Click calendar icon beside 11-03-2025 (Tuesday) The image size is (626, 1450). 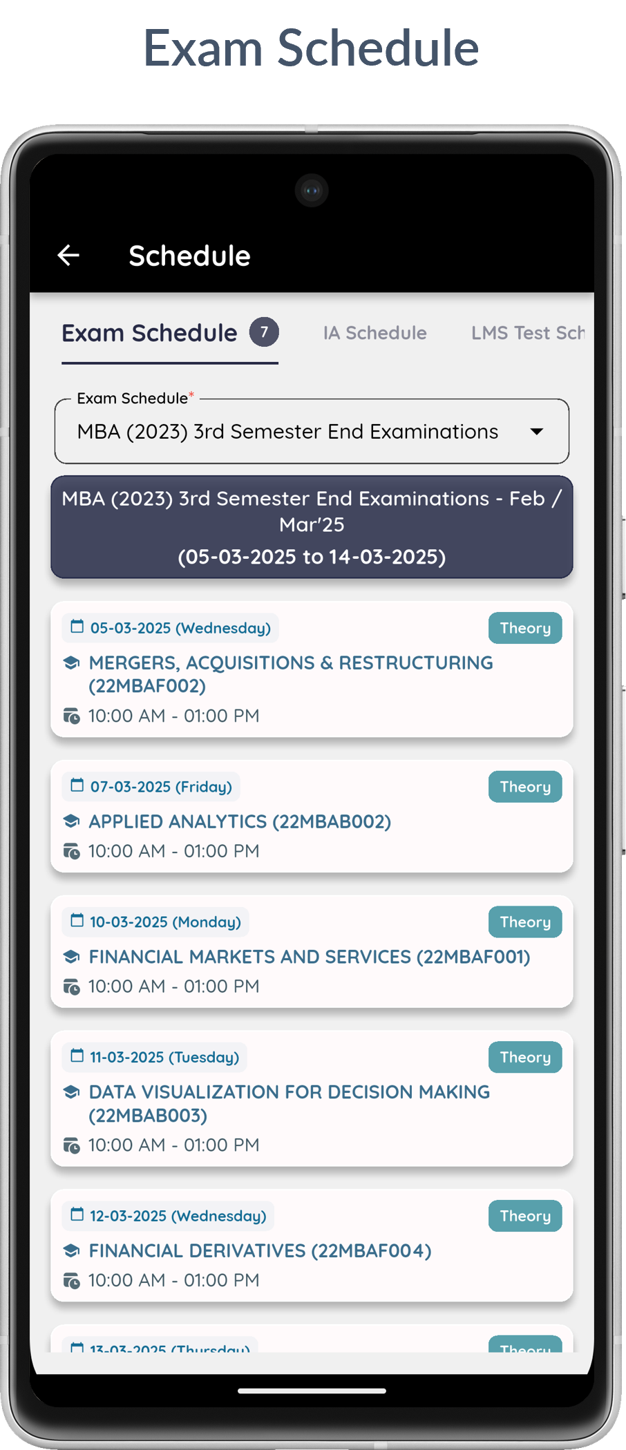[77, 1056]
